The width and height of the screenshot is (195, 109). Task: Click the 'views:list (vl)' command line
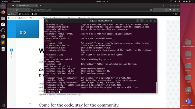pyautogui.click(x=55, y=54)
